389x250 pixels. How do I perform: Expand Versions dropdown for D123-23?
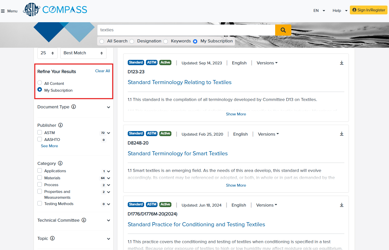pos(267,63)
